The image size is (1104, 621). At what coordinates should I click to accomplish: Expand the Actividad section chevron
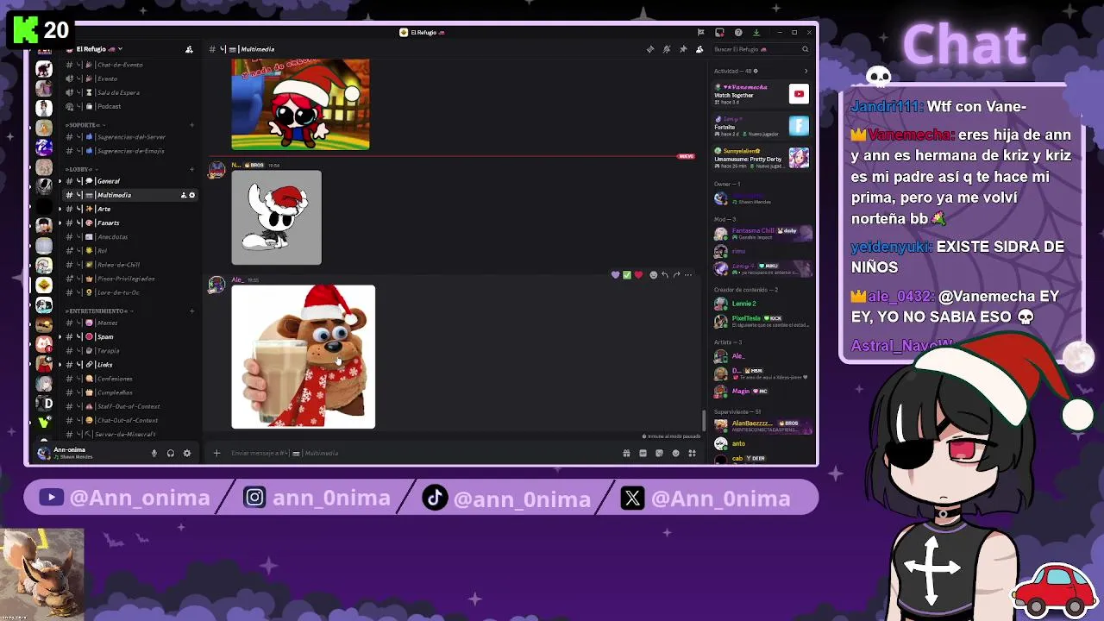pyautogui.click(x=806, y=71)
